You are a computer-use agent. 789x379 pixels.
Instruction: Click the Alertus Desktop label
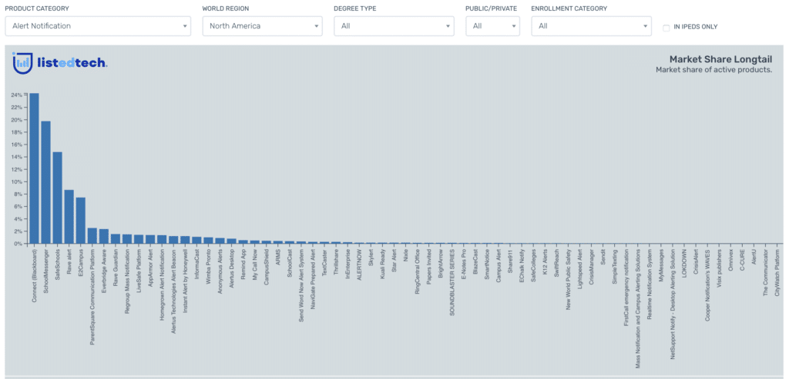pyautogui.click(x=231, y=268)
